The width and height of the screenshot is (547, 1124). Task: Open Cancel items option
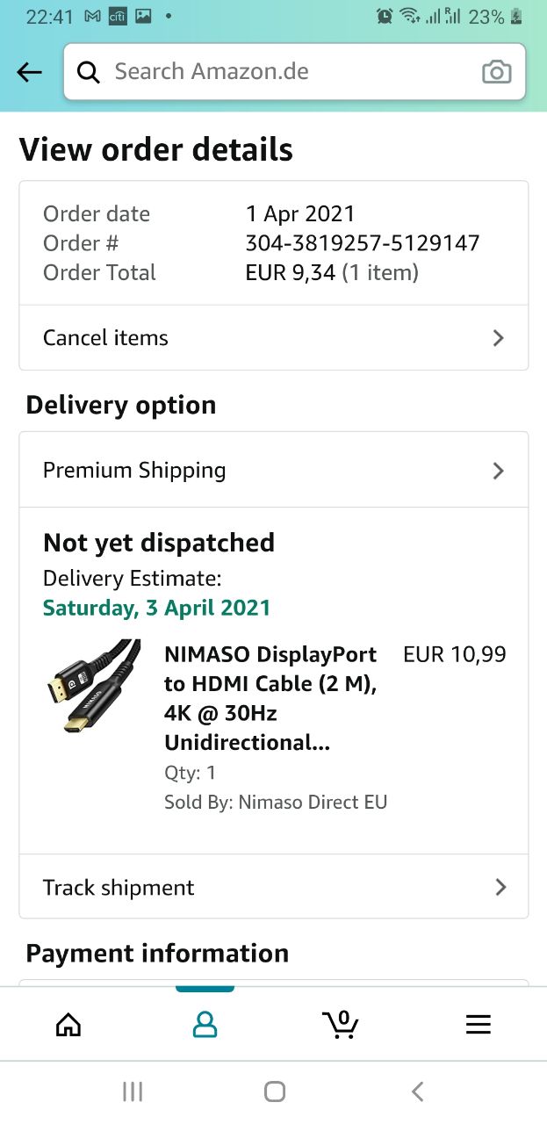(105, 338)
